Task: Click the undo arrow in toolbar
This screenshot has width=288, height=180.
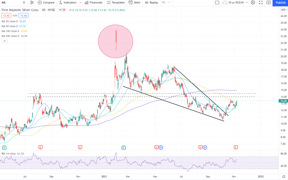Action: click(x=163, y=3)
